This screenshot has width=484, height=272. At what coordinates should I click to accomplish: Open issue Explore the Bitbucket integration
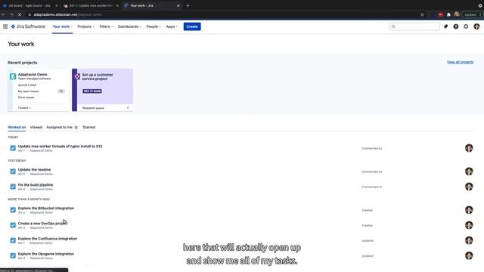tap(46, 209)
